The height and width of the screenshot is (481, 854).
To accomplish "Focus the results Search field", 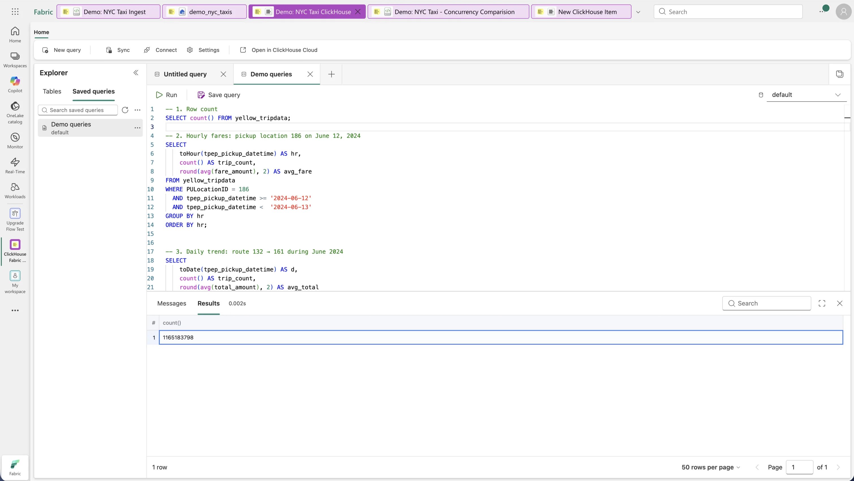I will [x=766, y=303].
